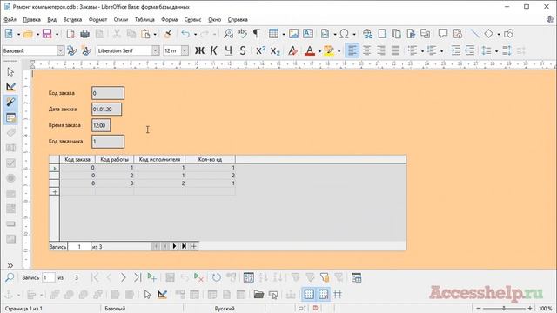The height and width of the screenshot is (313, 557).
Task: Go to last record in subform navigation
Action: 184,246
